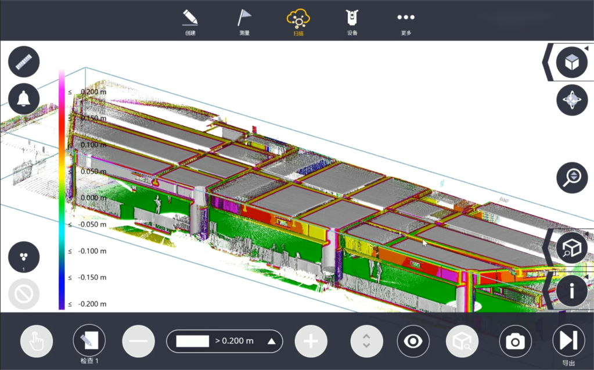
Task: Click the orbit navigation compass
Action: [x=572, y=100]
